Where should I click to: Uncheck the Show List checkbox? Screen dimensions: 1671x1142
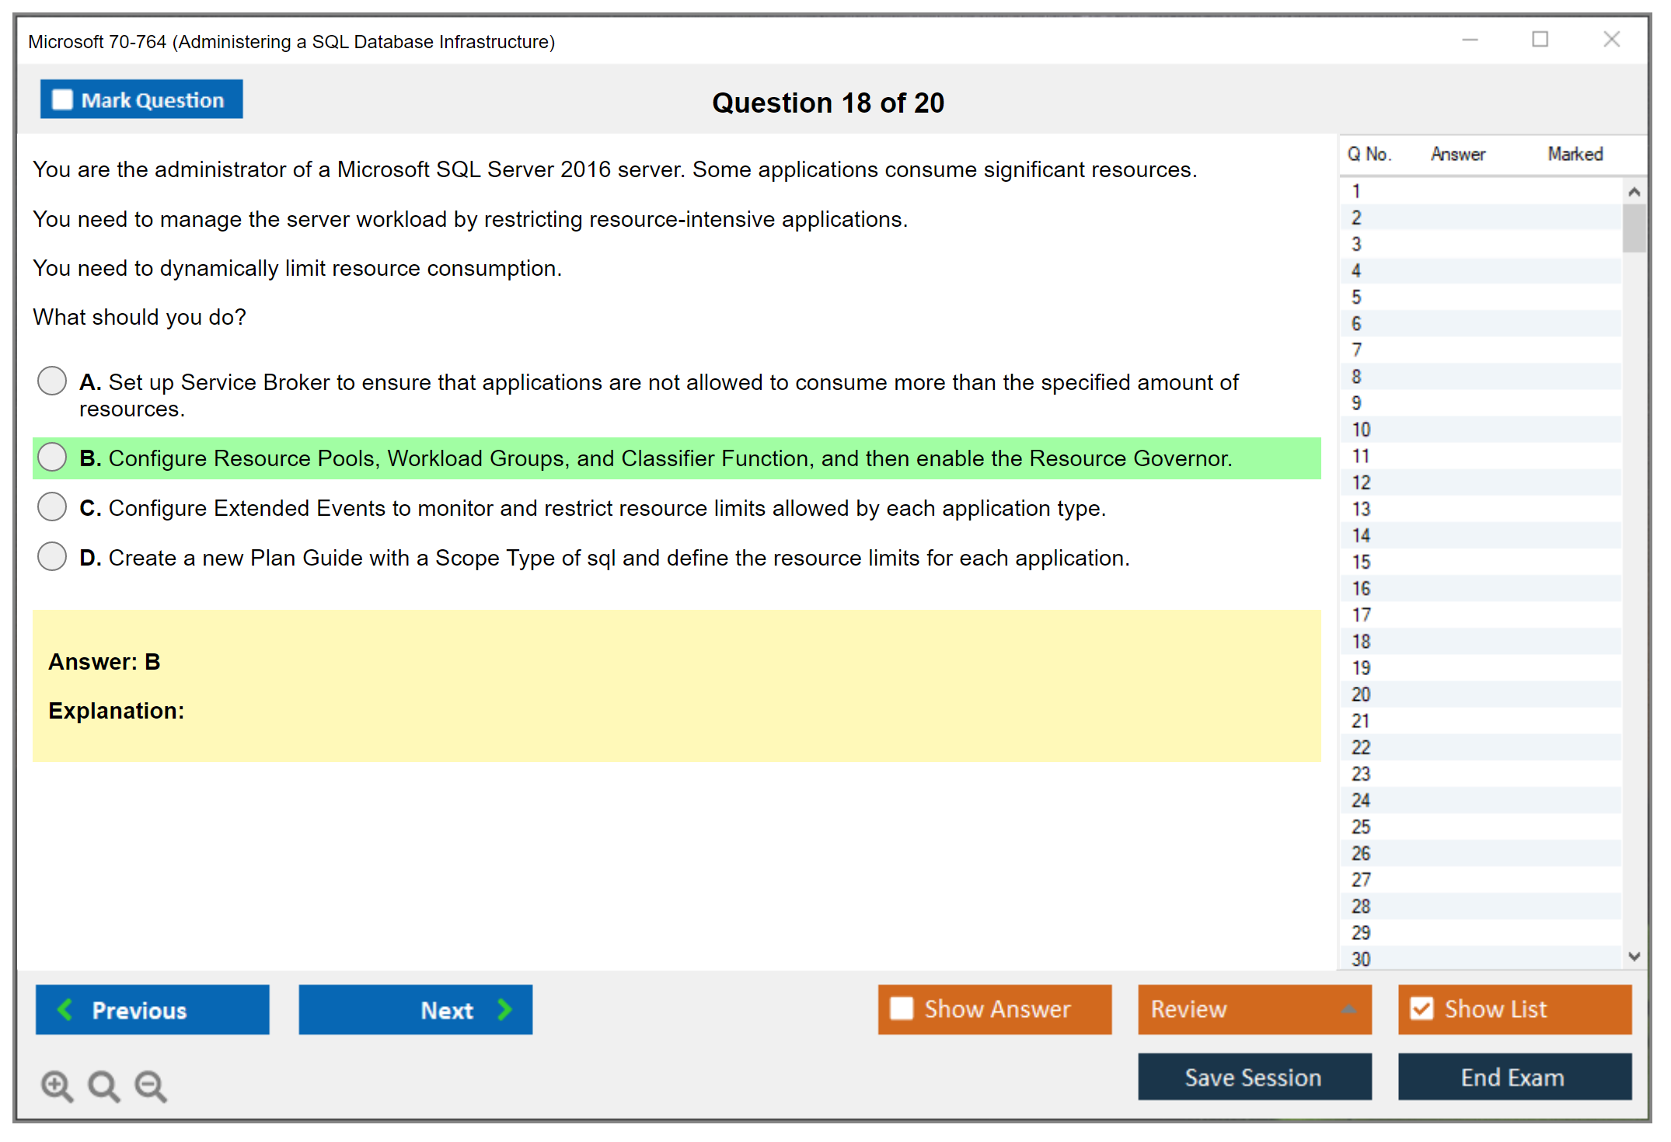(x=1422, y=1009)
